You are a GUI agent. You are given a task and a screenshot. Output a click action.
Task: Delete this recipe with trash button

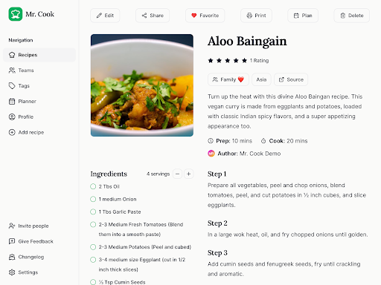(x=352, y=16)
